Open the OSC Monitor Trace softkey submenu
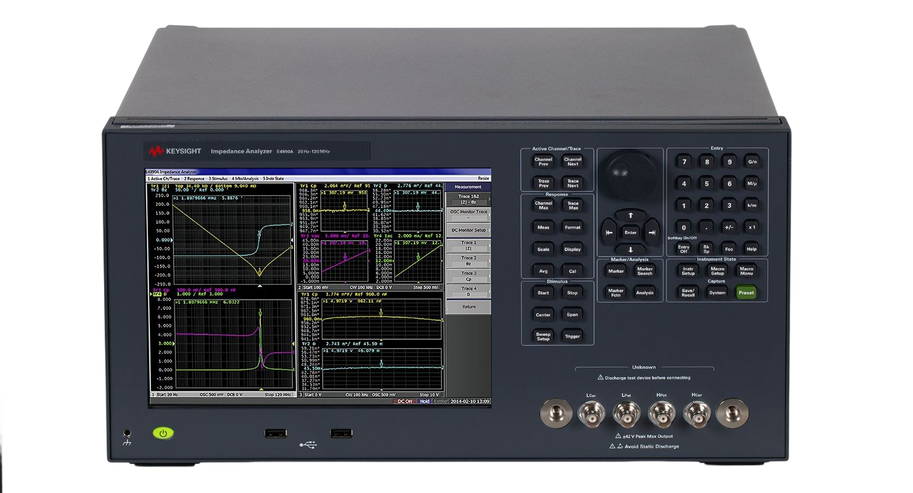This screenshot has height=493, width=913. click(469, 214)
